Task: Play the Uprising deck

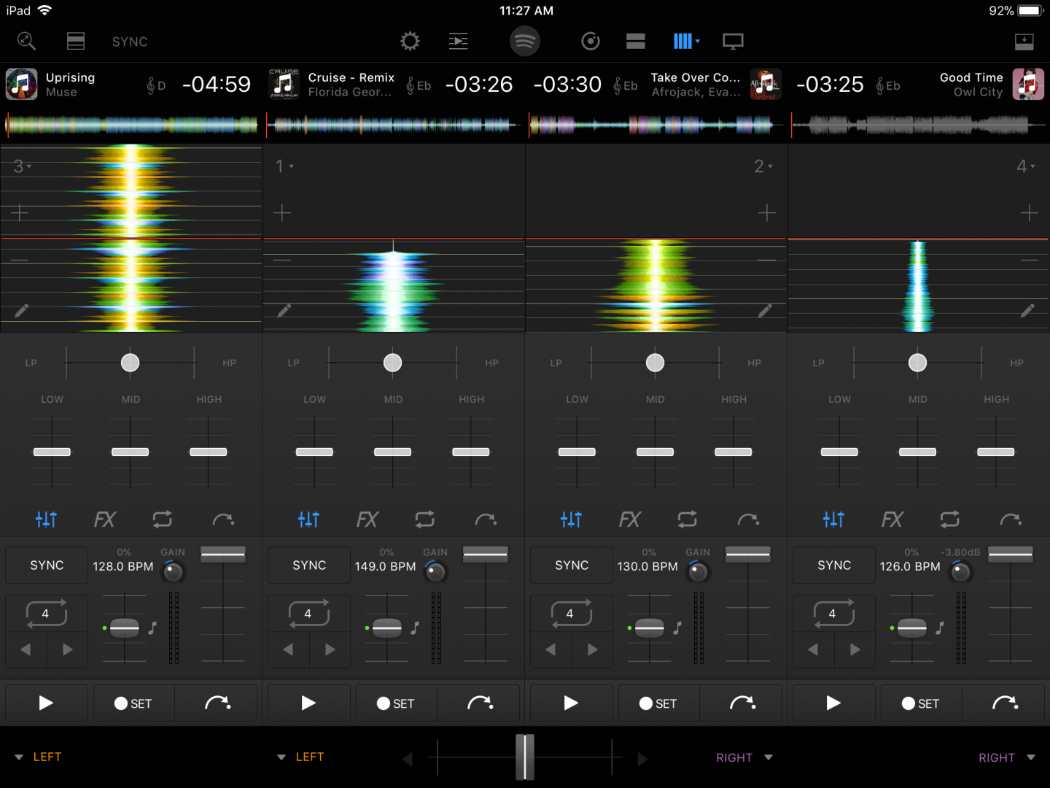Action: 47,703
